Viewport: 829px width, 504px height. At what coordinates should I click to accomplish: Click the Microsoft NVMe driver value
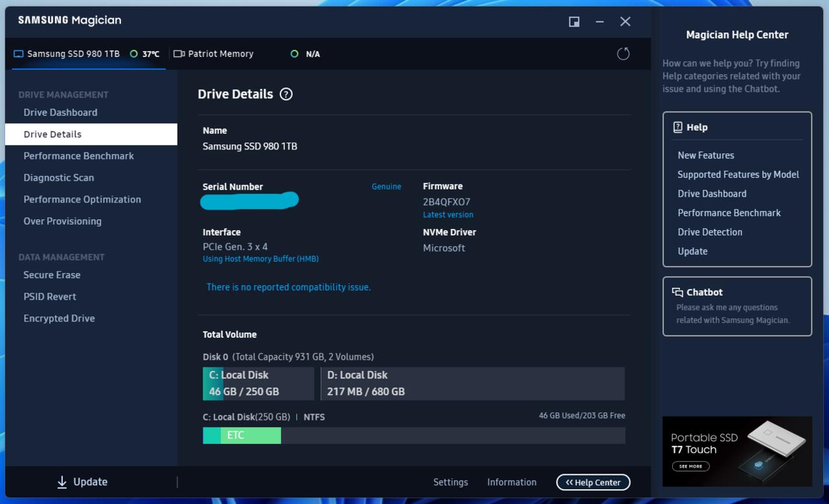444,248
